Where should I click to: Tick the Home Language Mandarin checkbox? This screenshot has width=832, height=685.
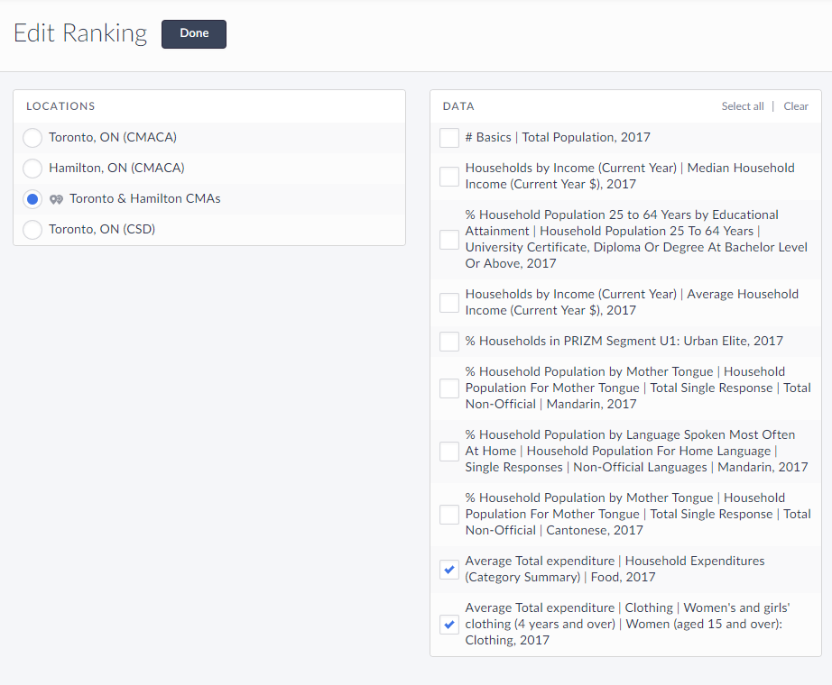[x=449, y=452]
